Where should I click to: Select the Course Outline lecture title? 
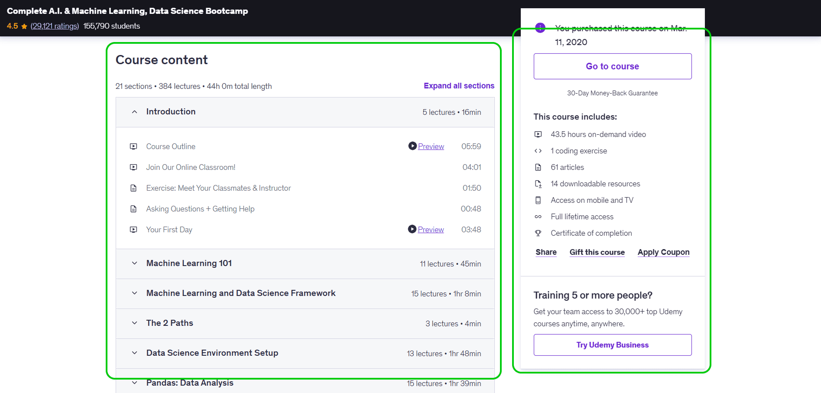(171, 146)
